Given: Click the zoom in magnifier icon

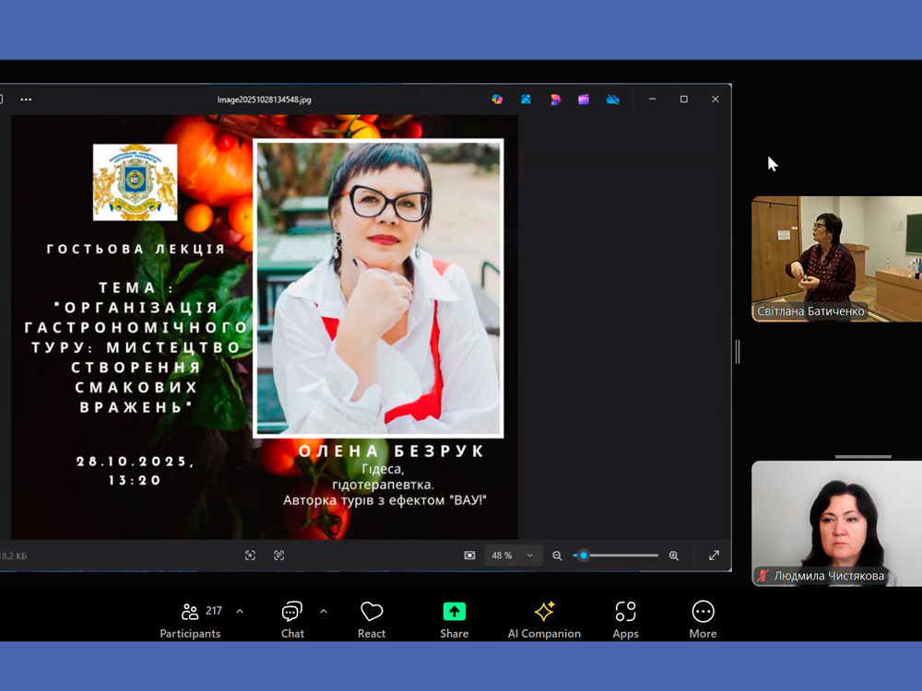Looking at the screenshot, I should (674, 556).
